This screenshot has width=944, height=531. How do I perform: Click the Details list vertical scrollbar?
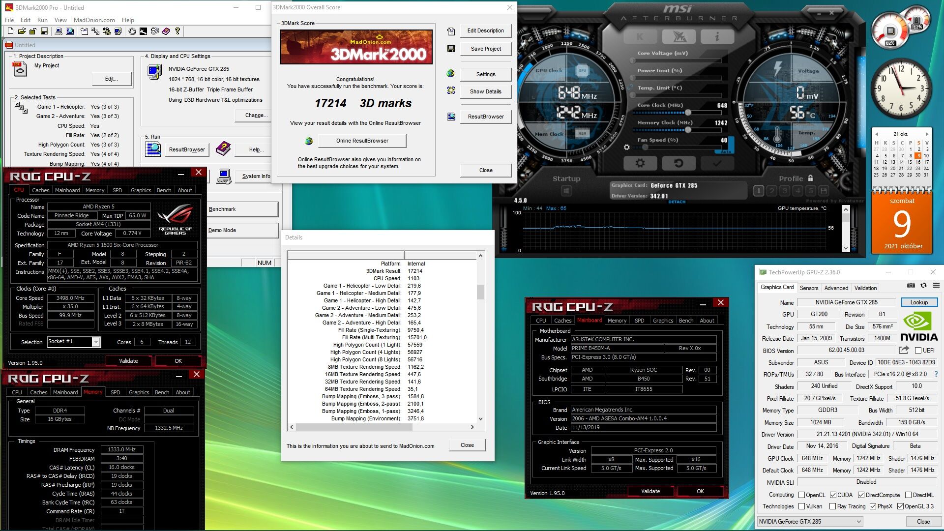(480, 337)
